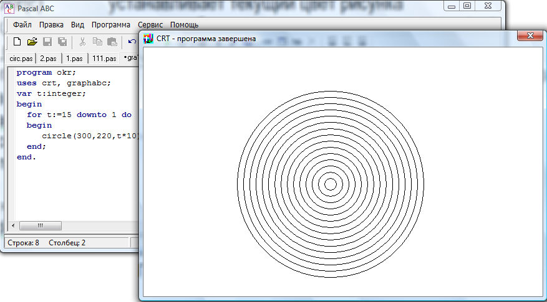The width and height of the screenshot is (547, 302).
Task: Select the modified gra tab
Action: [x=130, y=58]
